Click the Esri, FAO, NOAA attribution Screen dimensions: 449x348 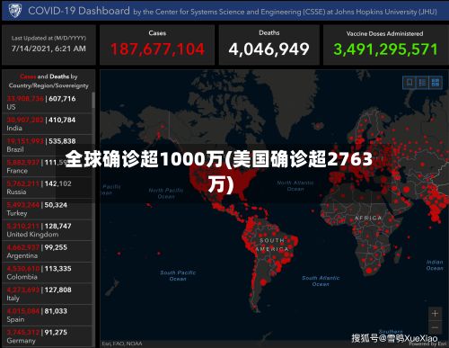click(122, 344)
